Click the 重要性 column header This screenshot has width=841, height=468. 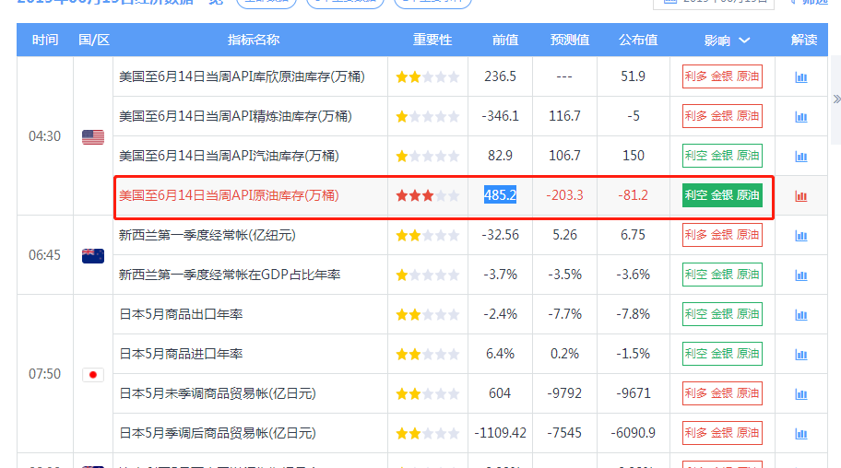432,40
